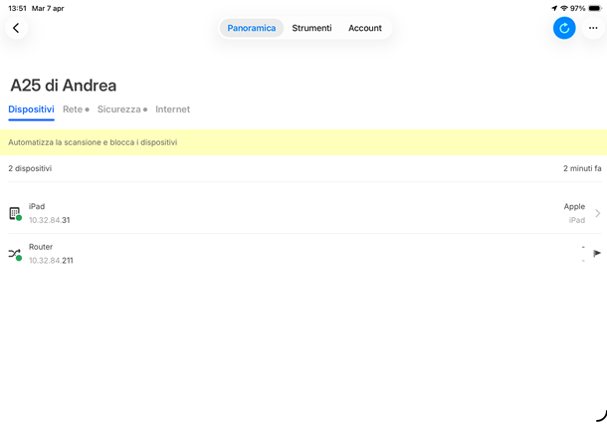Click the network name A25 di Andrea
This screenshot has width=607, height=424.
63,86
